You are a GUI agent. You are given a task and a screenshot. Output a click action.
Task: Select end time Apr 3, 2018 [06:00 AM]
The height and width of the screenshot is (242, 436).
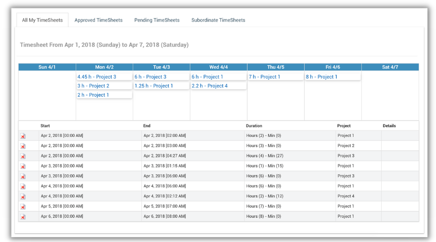point(165,176)
